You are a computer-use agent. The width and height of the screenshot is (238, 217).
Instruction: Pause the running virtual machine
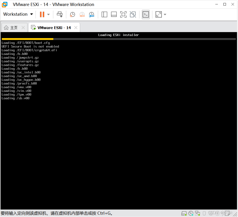point(42,14)
